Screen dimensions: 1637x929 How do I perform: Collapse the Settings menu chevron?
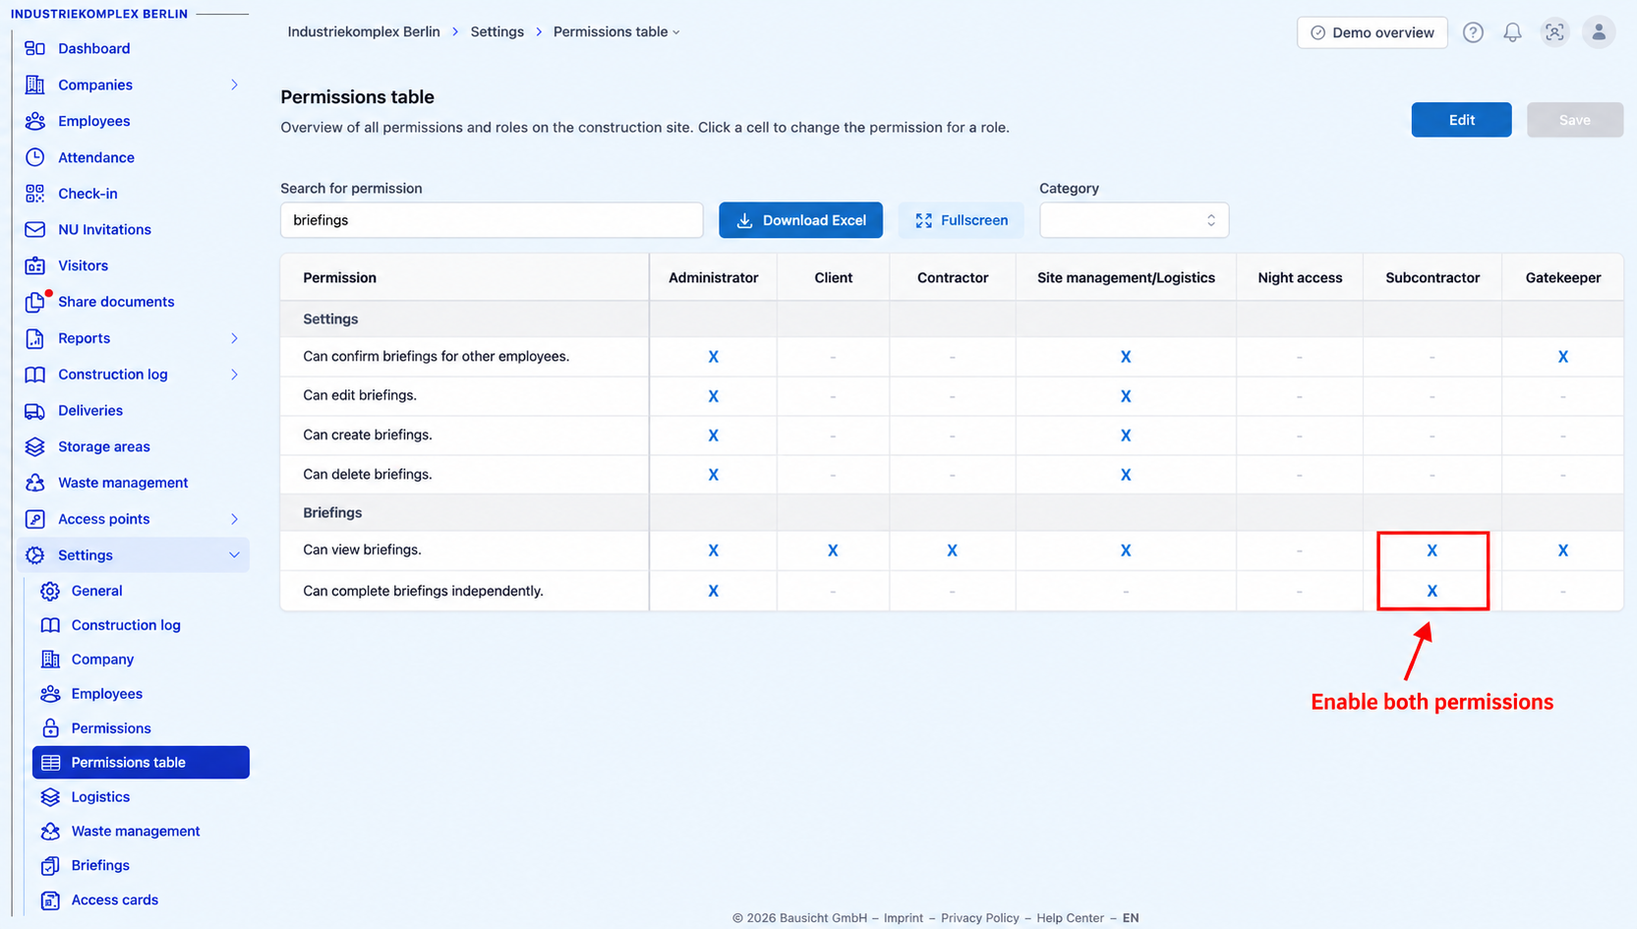234,555
